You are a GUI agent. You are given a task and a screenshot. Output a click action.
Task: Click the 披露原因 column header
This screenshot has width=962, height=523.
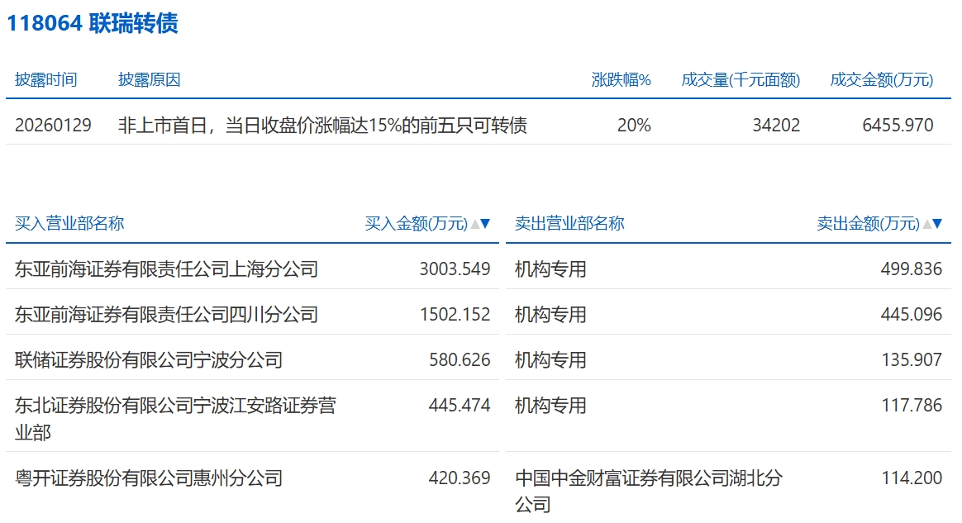click(x=149, y=80)
